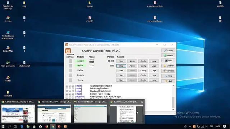Launch Shell from XAMPP panel

[168, 61]
